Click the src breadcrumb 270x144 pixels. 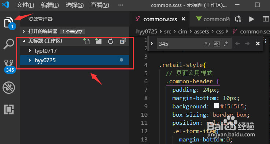(x=167, y=32)
